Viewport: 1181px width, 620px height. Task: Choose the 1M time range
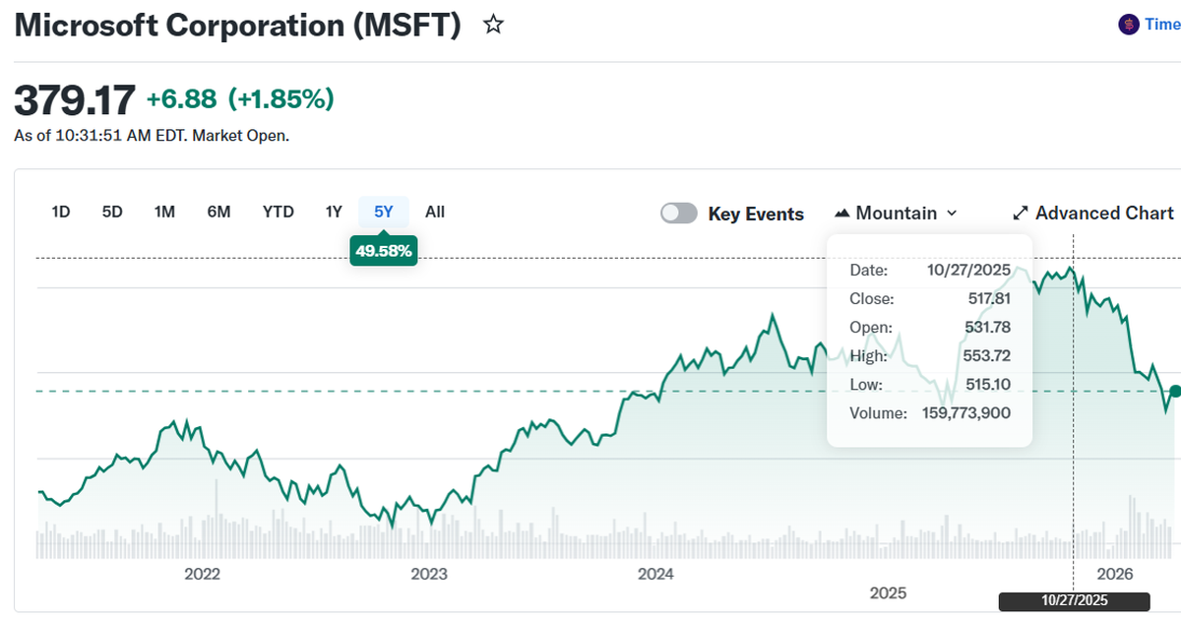(x=164, y=212)
